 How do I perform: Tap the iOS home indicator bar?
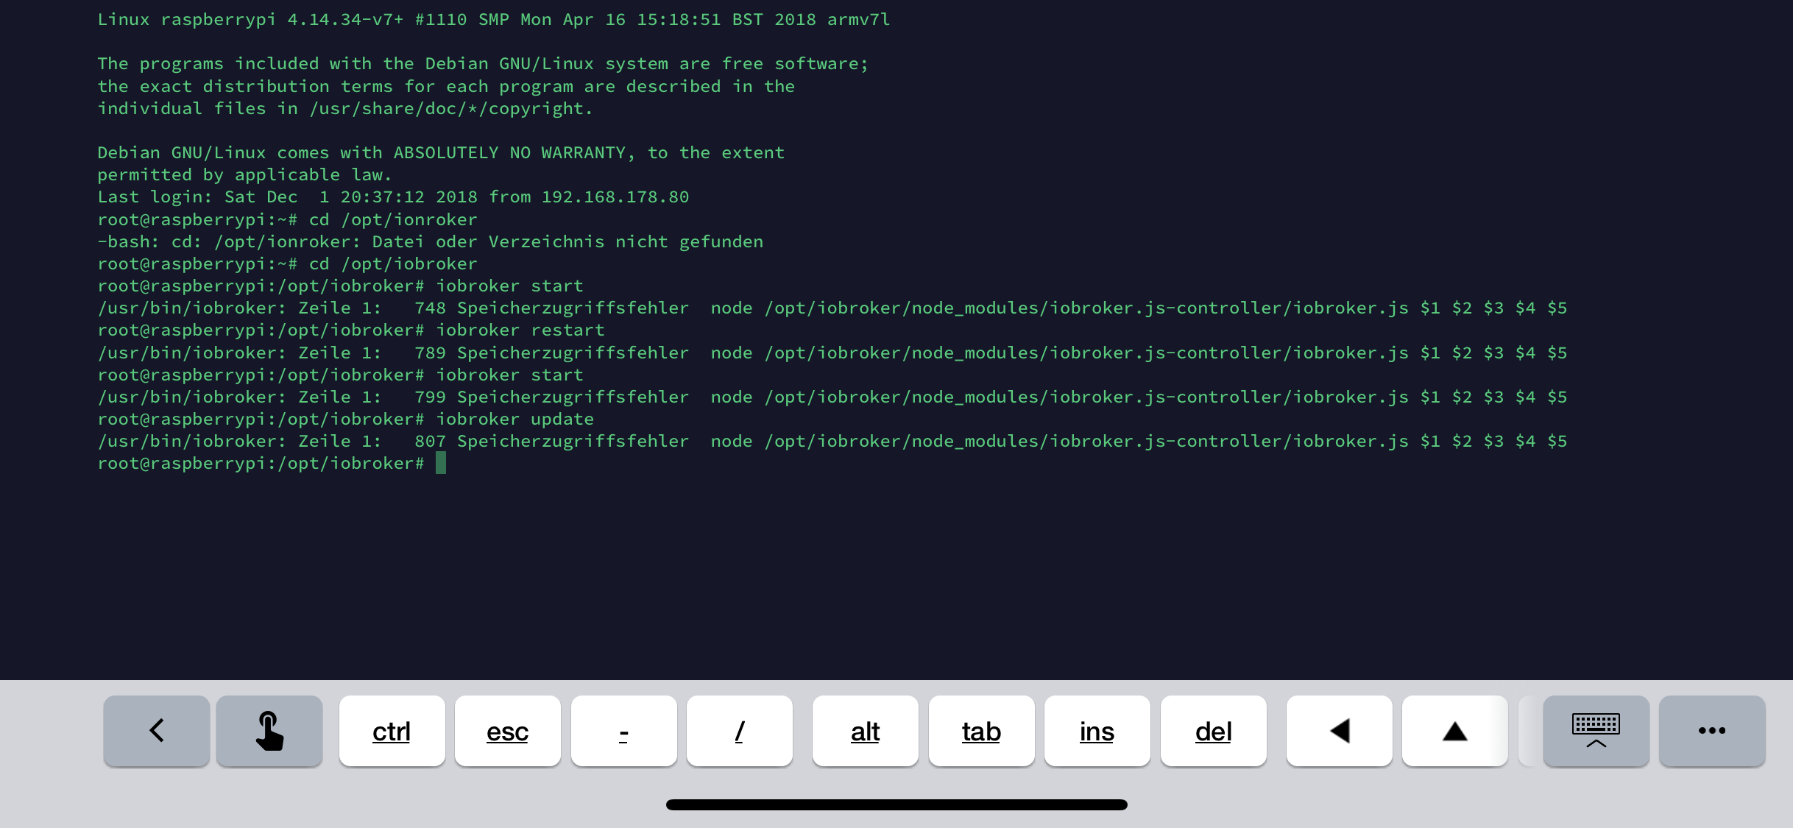pos(896,804)
